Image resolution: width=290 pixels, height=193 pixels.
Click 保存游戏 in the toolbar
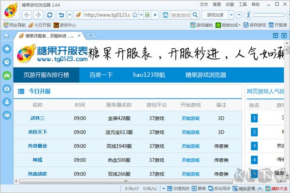coord(255,25)
